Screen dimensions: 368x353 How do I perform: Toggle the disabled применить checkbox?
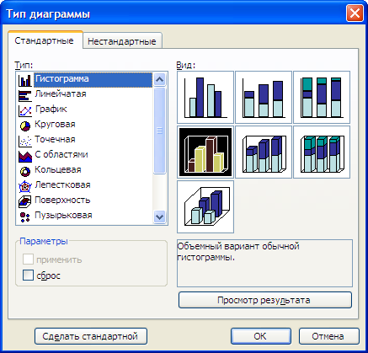pyautogui.click(x=28, y=259)
